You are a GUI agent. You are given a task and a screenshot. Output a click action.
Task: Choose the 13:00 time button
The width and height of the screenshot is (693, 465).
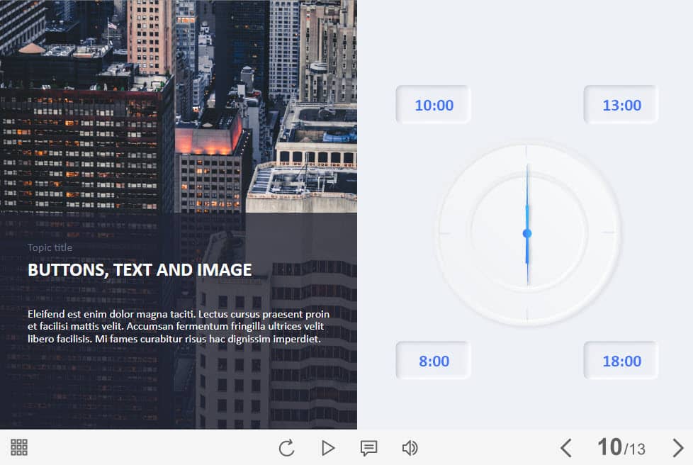(621, 105)
